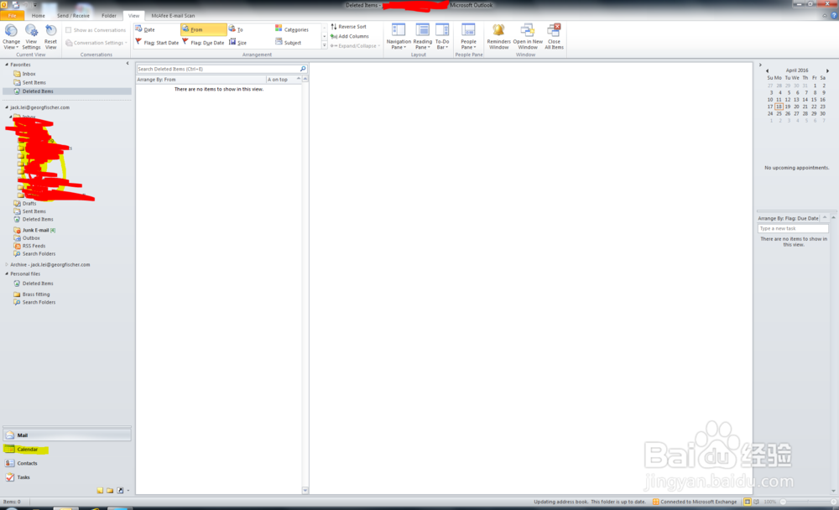
Task: Switch to the Folder tab
Action: (x=108, y=16)
